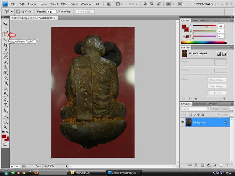Choose Subtract from selection mode
This screenshot has height=176, width=235.
click(26, 11)
